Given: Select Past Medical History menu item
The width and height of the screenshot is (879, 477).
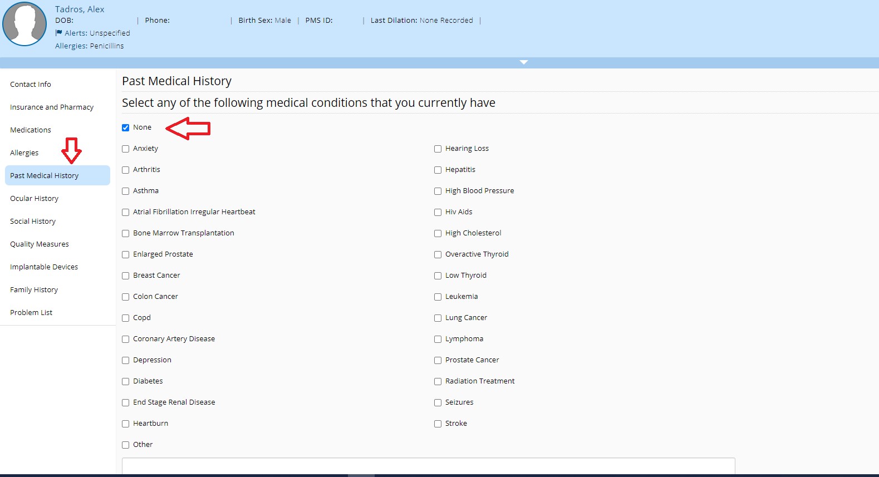Looking at the screenshot, I should coord(57,175).
